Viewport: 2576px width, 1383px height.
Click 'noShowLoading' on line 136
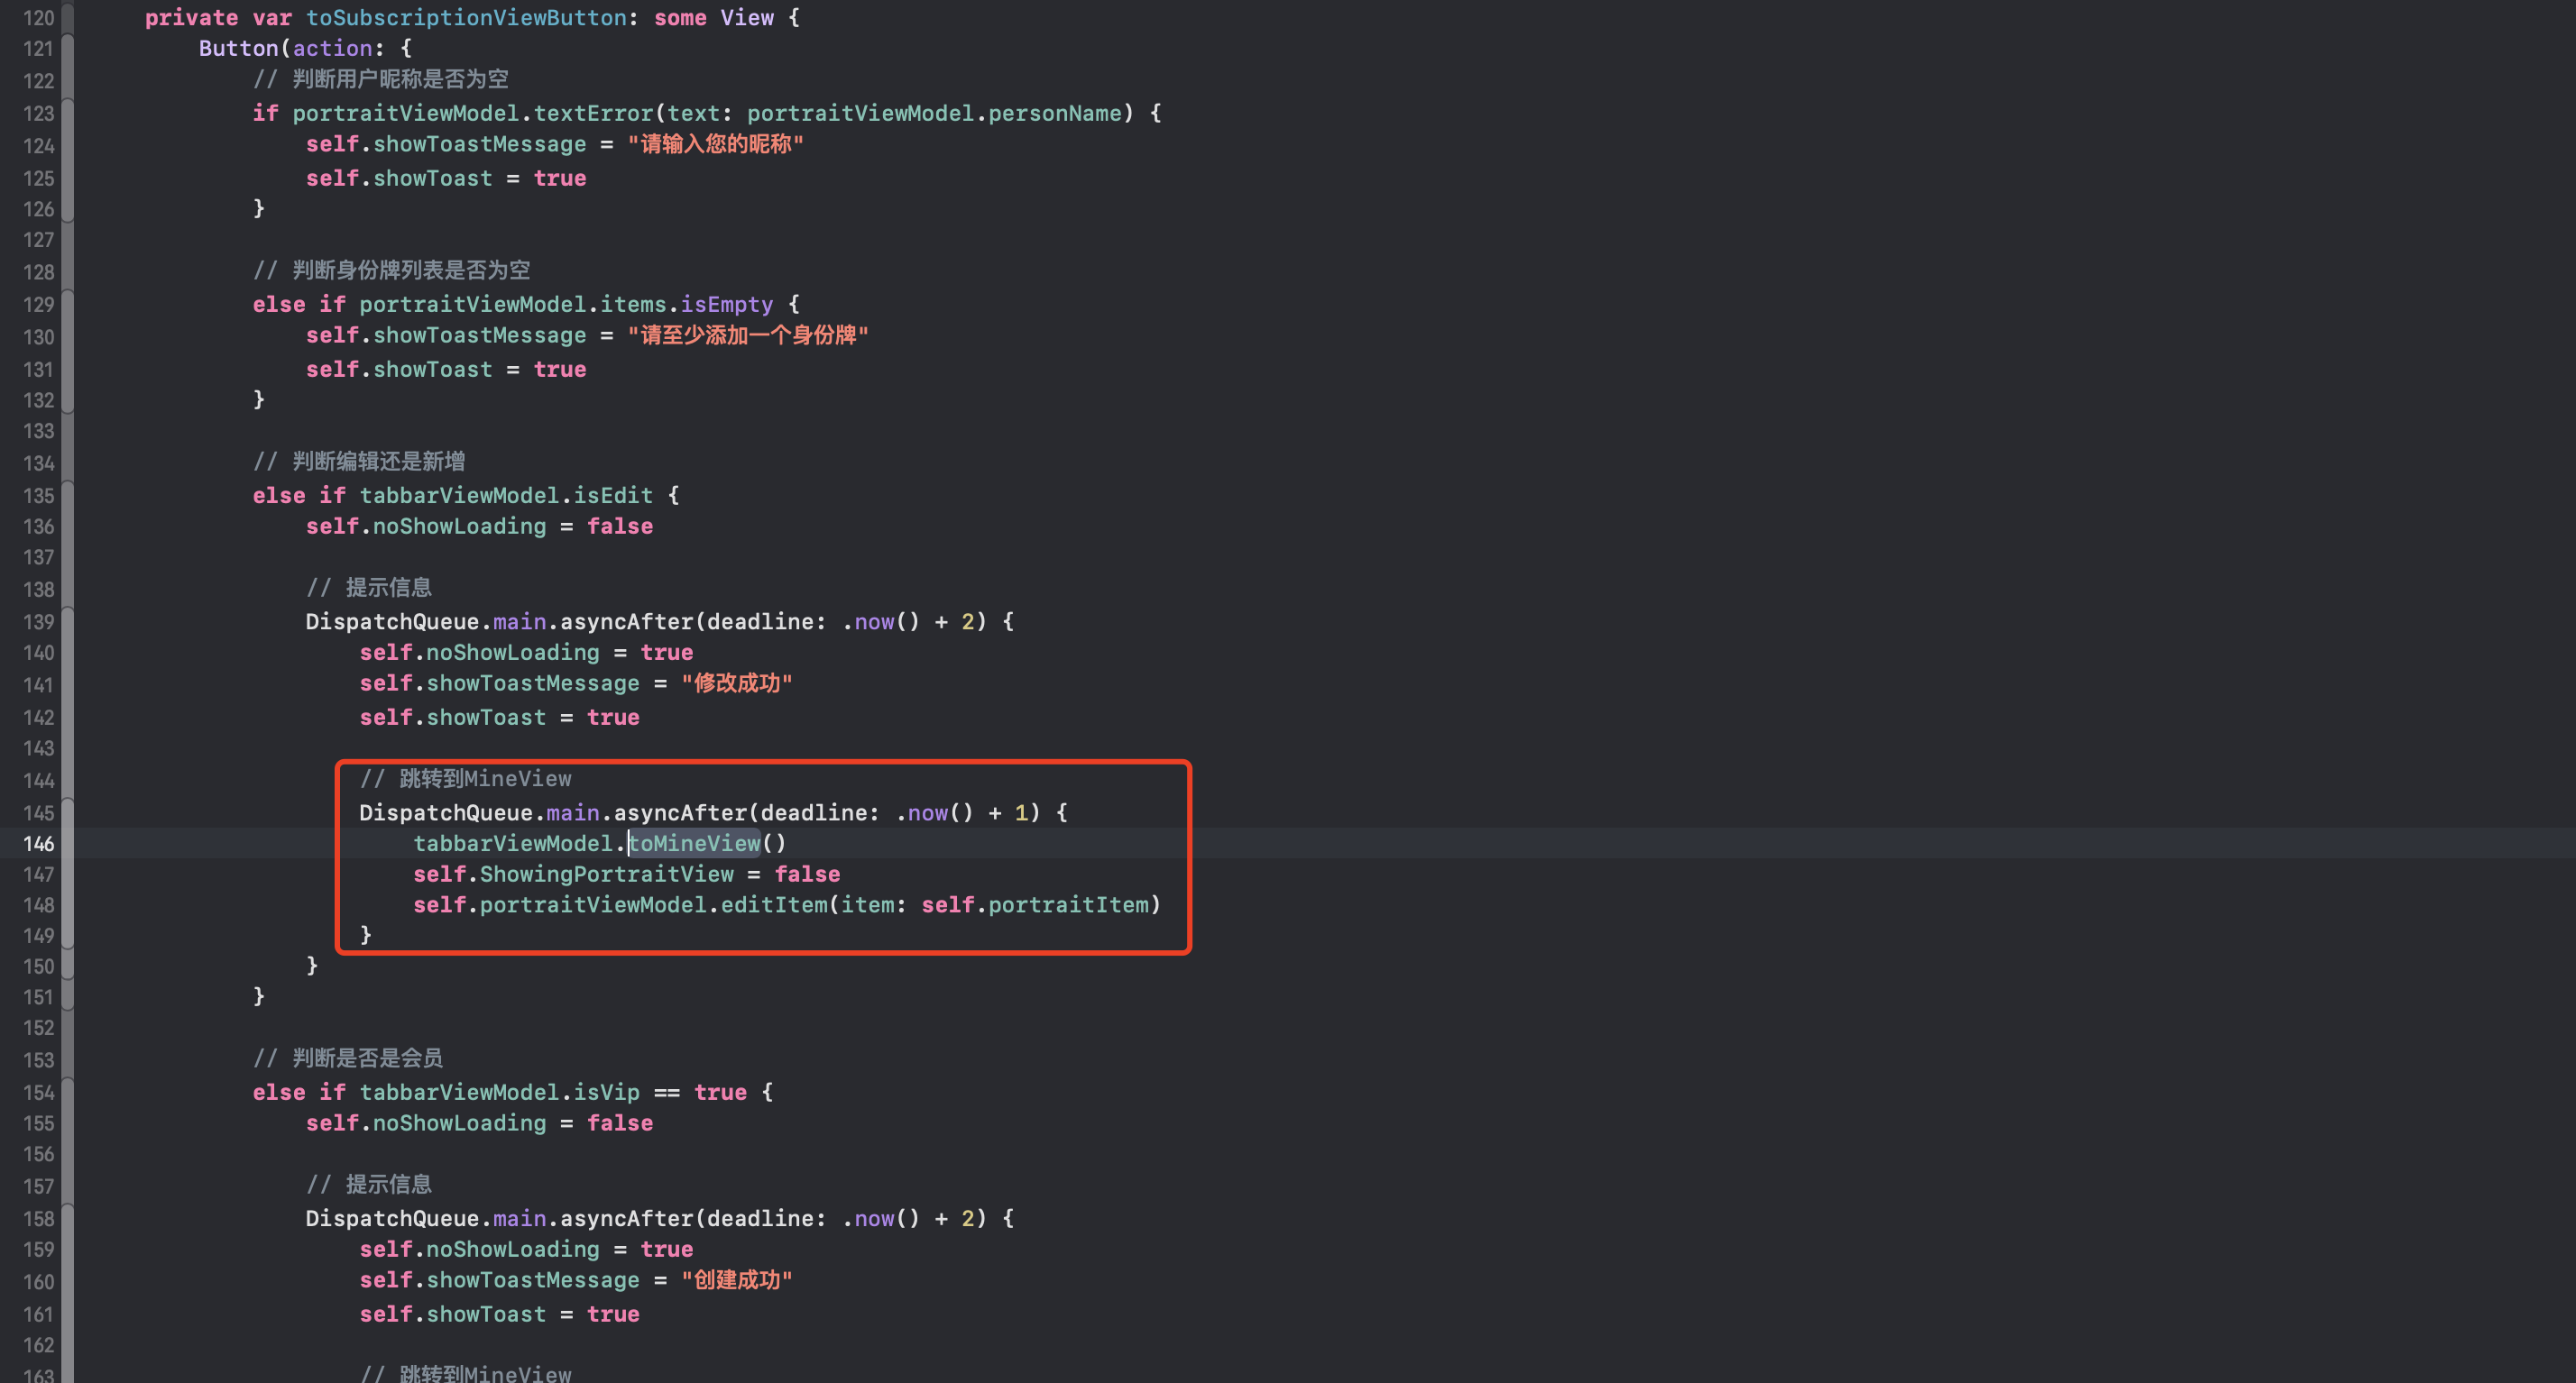[459, 526]
